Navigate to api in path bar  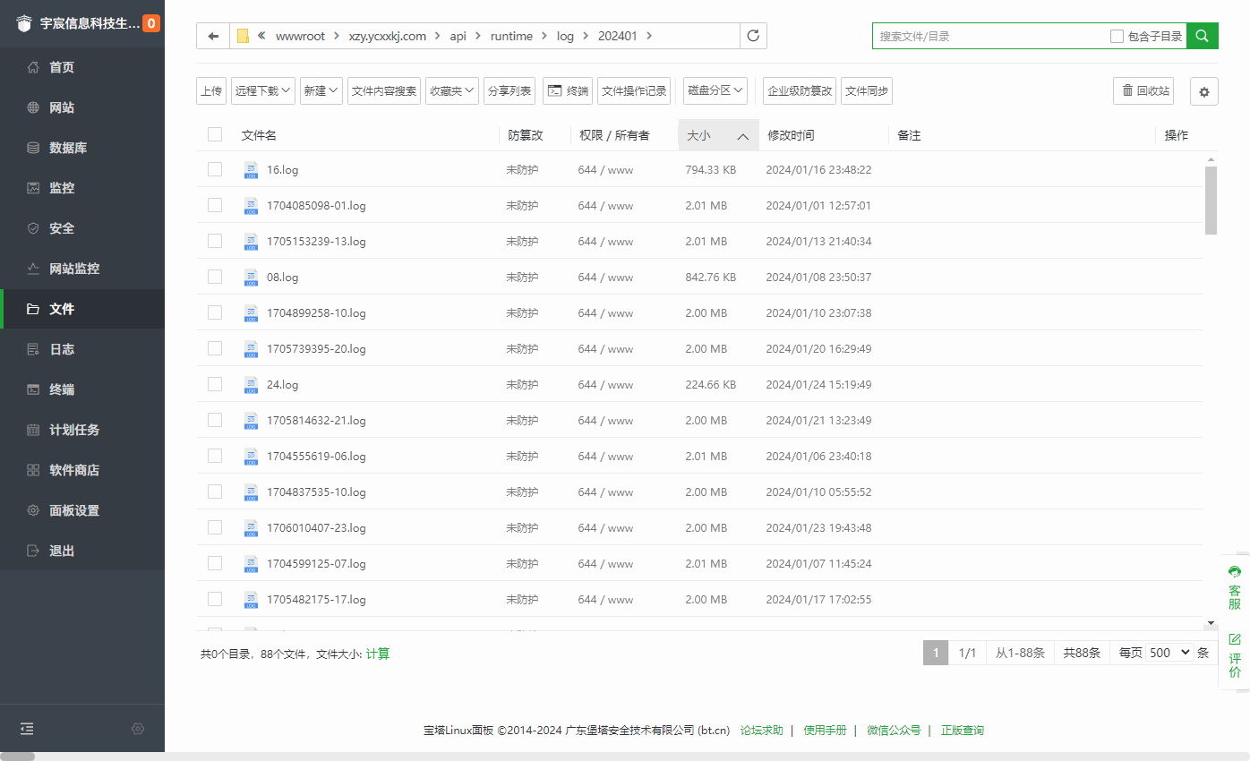coord(458,36)
